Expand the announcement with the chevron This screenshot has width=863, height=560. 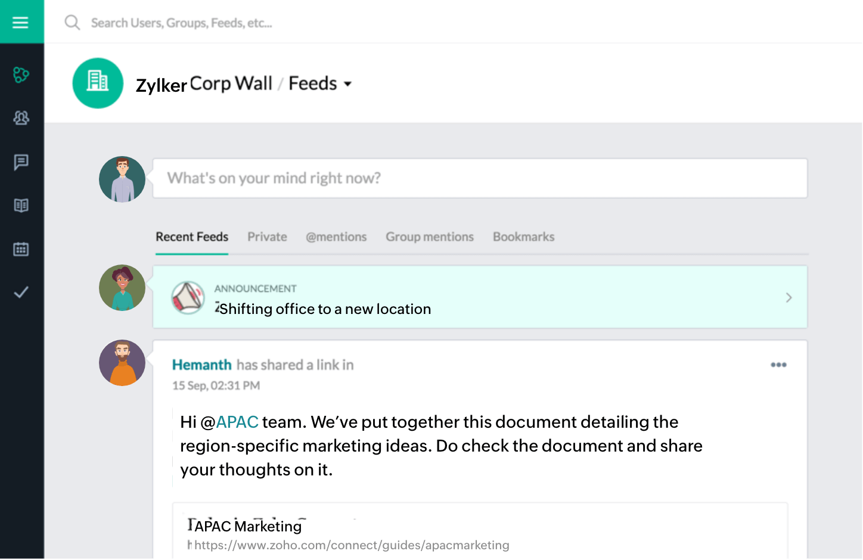click(x=789, y=297)
